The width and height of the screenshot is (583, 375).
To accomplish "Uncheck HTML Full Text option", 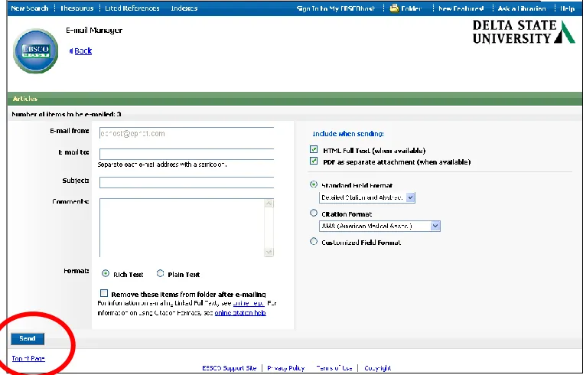I will [x=314, y=149].
